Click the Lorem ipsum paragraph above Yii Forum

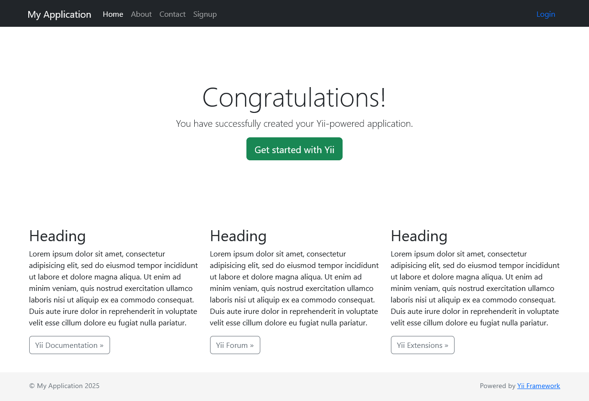tap(294, 288)
